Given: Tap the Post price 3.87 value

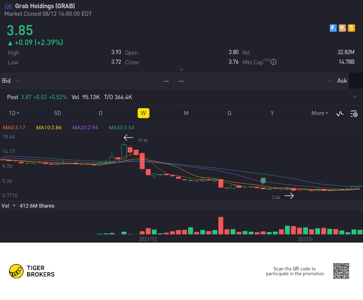Looking at the screenshot, I should click(26, 97).
